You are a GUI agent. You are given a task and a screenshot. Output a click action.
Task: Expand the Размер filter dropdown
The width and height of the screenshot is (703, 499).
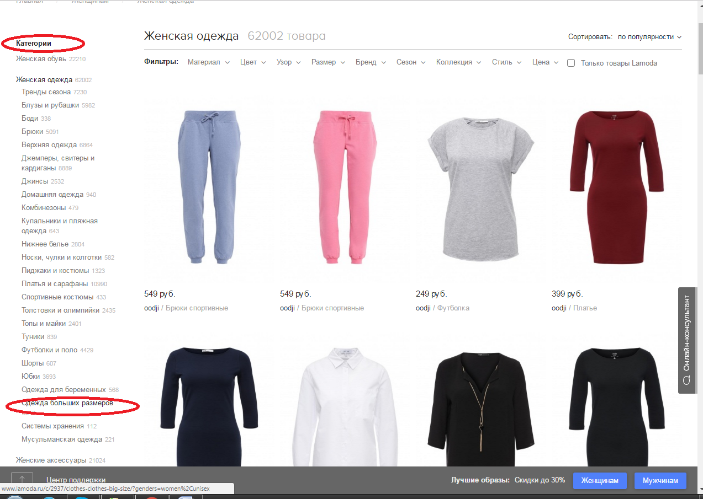(328, 62)
